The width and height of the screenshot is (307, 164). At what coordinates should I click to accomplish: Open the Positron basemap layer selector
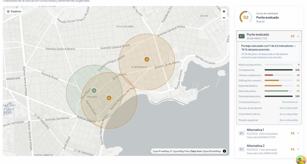click(x=14, y=12)
